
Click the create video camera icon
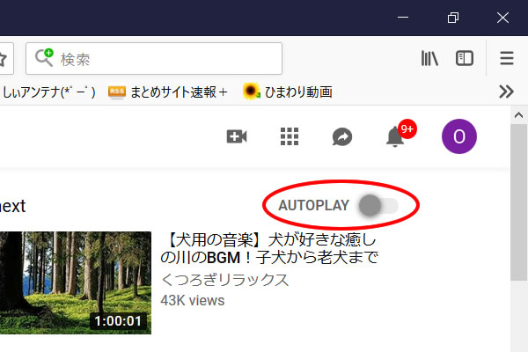tap(236, 136)
